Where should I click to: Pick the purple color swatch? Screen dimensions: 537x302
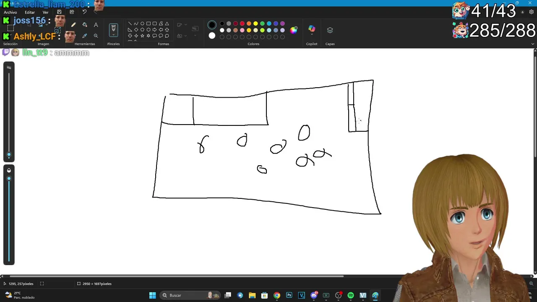point(282,23)
